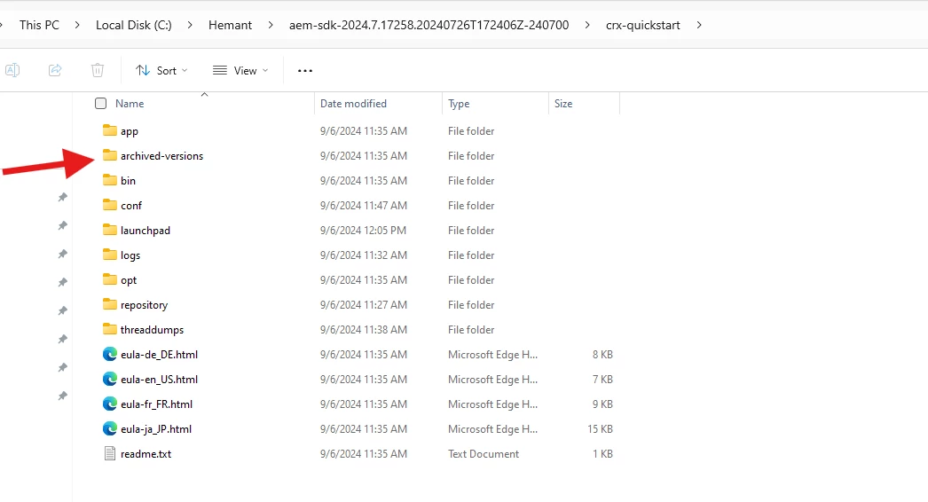Sort by the Date modified column
Image resolution: width=928 pixels, height=502 pixels.
pos(353,104)
